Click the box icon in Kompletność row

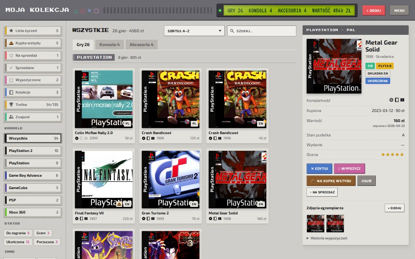pyautogui.click(x=397, y=100)
